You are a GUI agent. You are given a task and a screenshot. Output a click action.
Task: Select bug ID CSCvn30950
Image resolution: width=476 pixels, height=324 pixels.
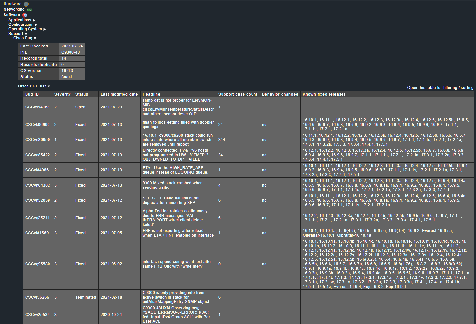coord(38,140)
